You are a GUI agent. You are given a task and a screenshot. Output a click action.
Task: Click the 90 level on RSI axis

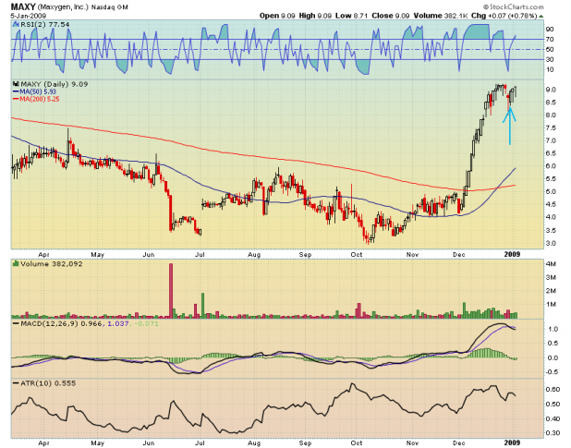pyautogui.click(x=550, y=30)
